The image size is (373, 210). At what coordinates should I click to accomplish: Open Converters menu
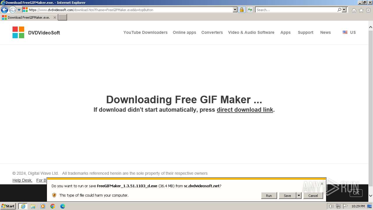(x=212, y=32)
